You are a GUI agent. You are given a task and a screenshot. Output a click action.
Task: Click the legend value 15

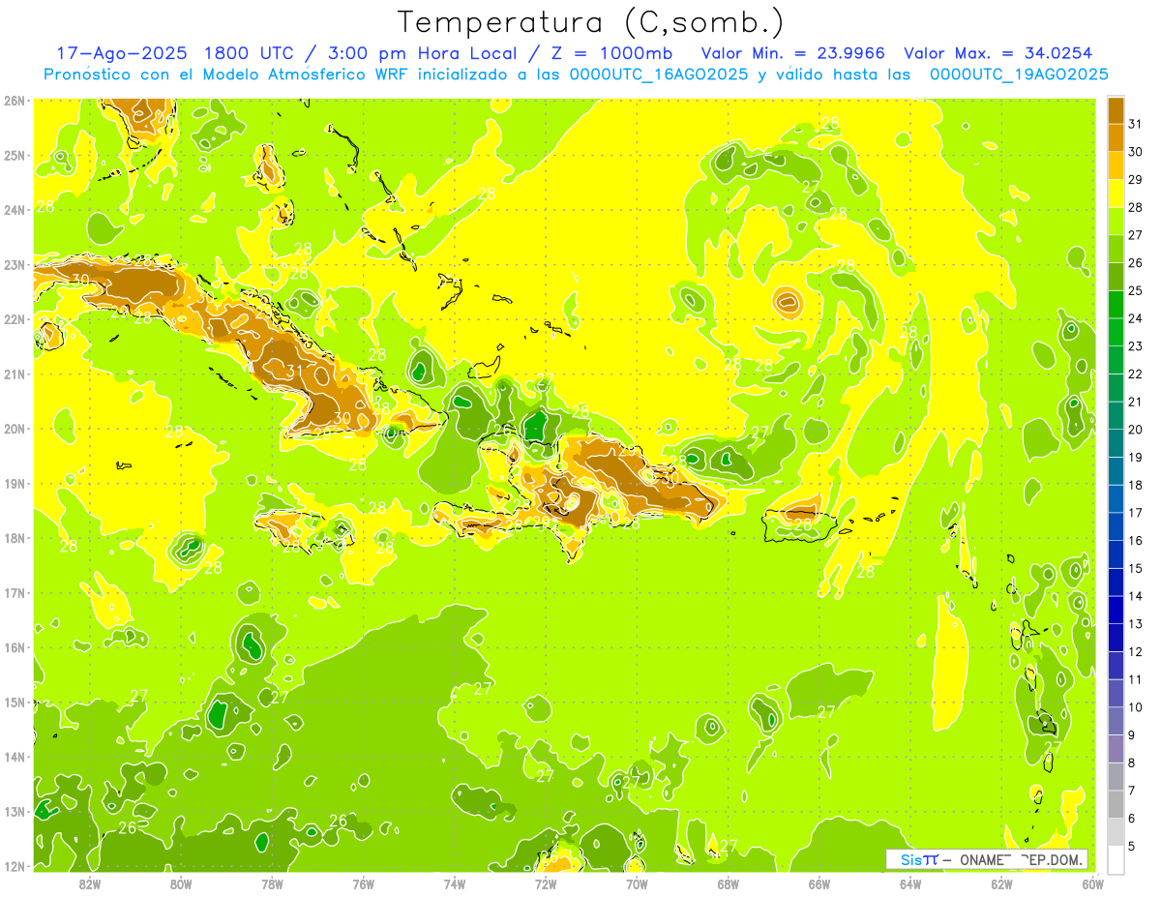point(1136,568)
